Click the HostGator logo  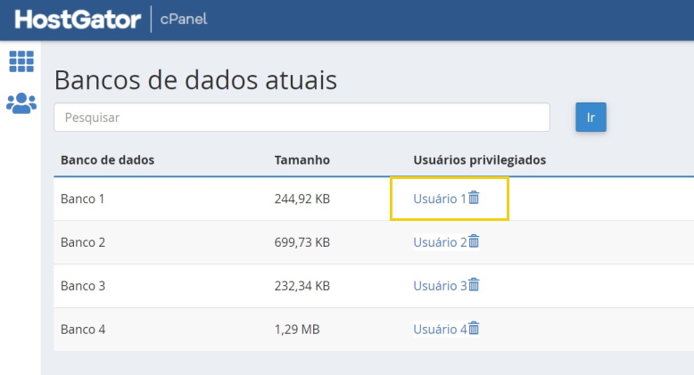tap(78, 20)
